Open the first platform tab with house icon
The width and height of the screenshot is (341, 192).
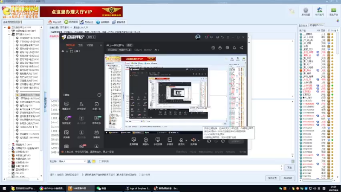[x=55, y=22]
